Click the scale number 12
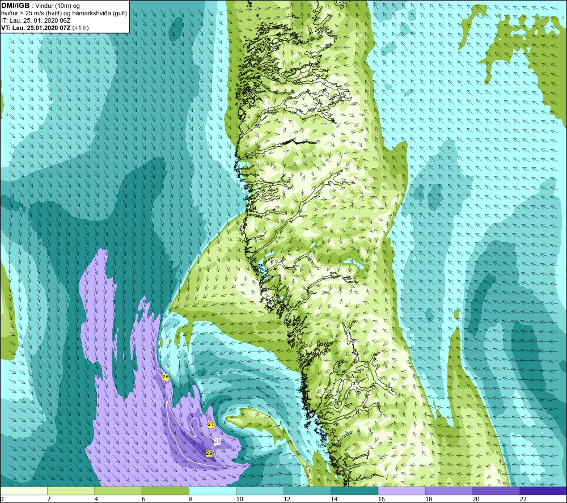 point(287,499)
